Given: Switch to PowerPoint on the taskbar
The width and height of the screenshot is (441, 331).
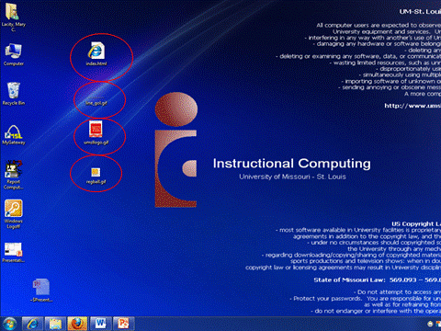Looking at the screenshot, I should pos(124,324).
